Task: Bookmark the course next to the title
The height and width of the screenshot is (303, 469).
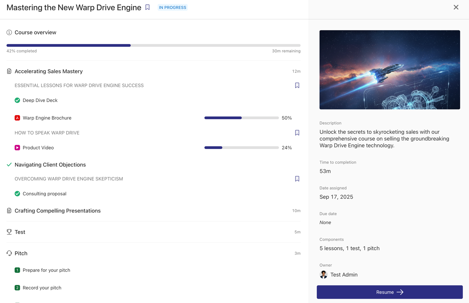Action: pos(147,7)
